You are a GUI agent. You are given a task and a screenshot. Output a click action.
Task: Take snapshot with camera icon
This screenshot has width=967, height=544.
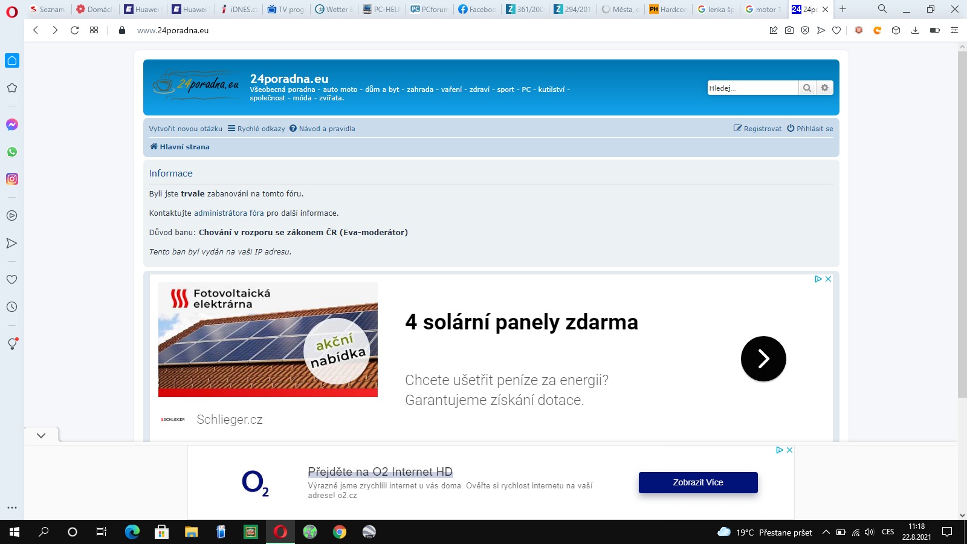789,30
